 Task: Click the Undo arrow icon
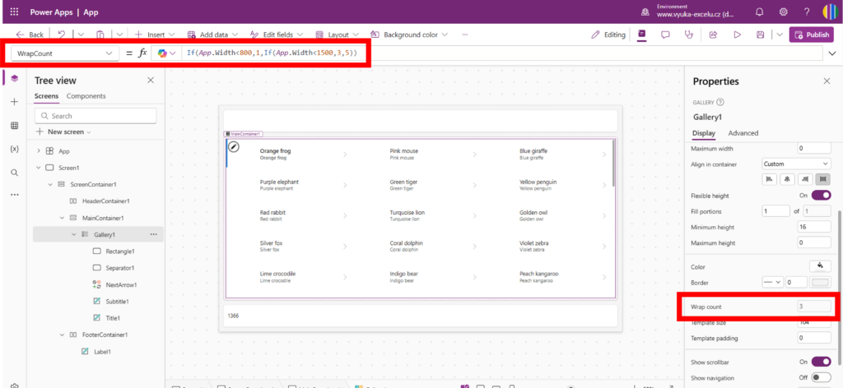pos(61,35)
